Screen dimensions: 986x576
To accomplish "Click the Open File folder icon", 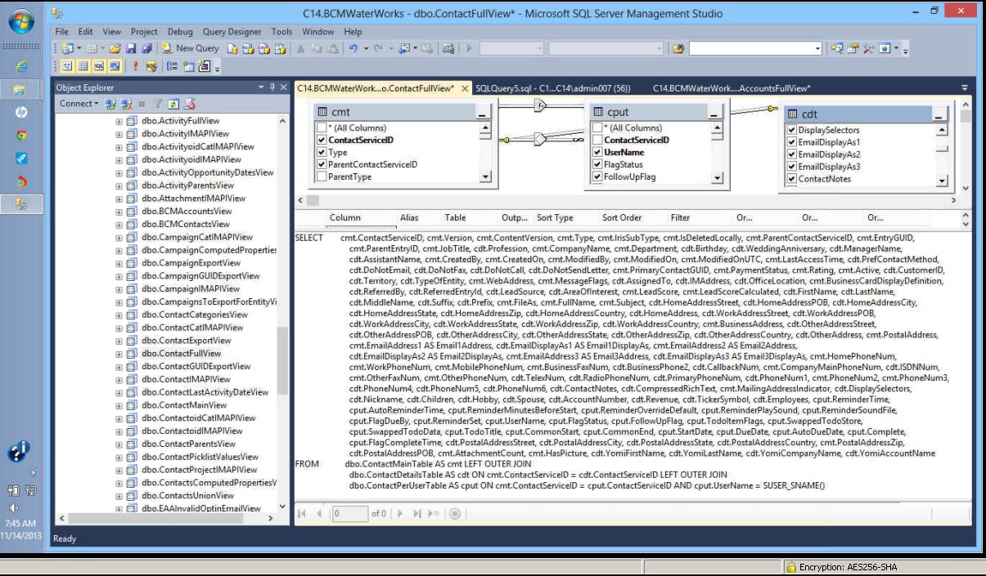I will pyautogui.click(x=115, y=48).
